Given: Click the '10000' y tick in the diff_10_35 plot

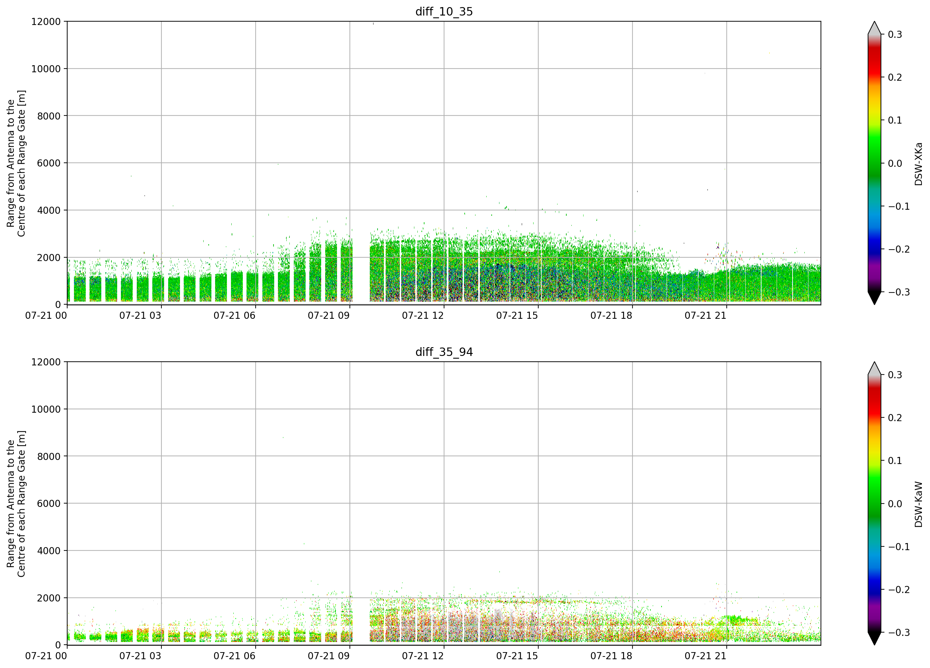Looking at the screenshot, I should point(46,69).
